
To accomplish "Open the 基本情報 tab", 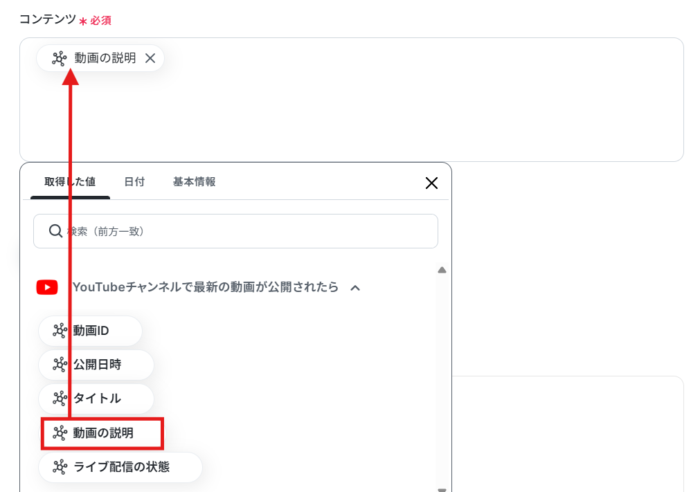I will (x=195, y=181).
